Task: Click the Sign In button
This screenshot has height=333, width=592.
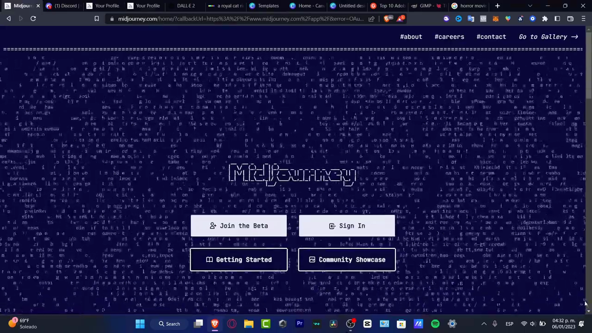Action: pyautogui.click(x=347, y=226)
